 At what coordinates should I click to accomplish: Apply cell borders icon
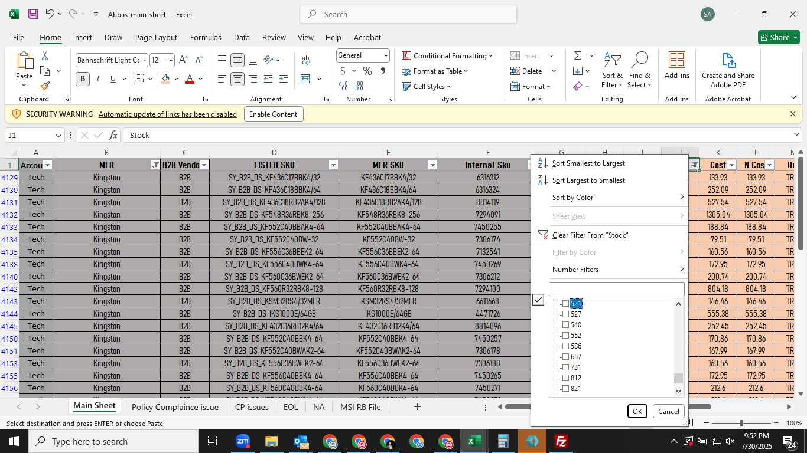(139, 79)
